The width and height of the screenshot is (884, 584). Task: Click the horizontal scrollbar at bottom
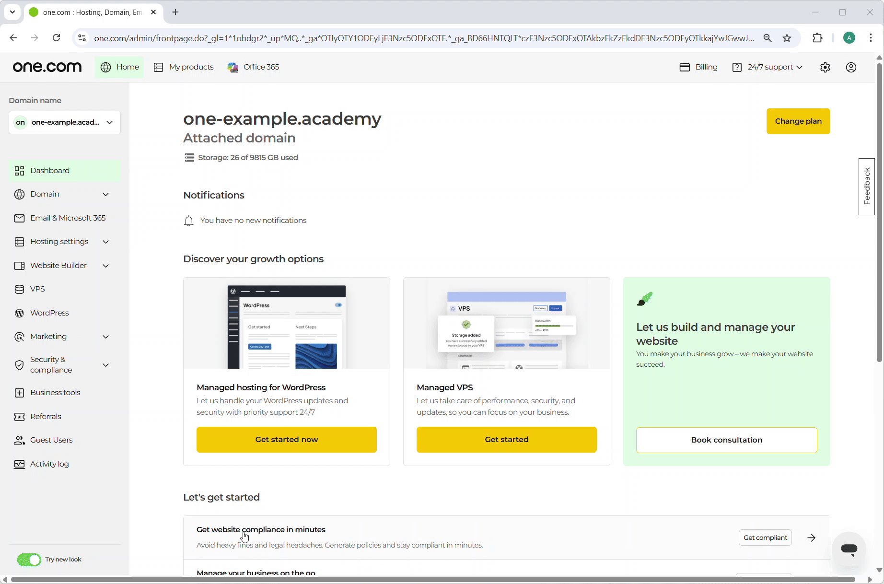[433, 580]
